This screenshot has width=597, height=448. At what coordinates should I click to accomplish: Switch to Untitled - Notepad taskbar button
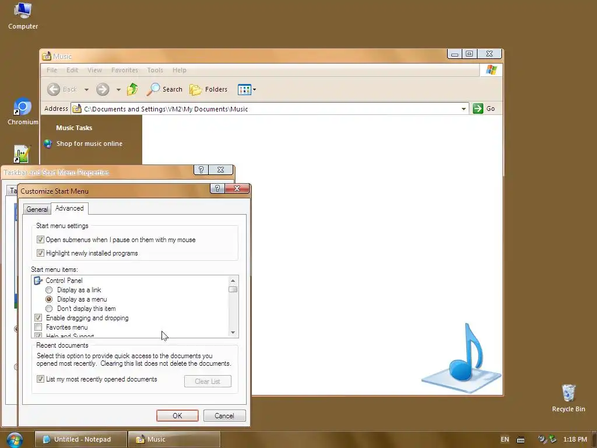pyautogui.click(x=81, y=439)
